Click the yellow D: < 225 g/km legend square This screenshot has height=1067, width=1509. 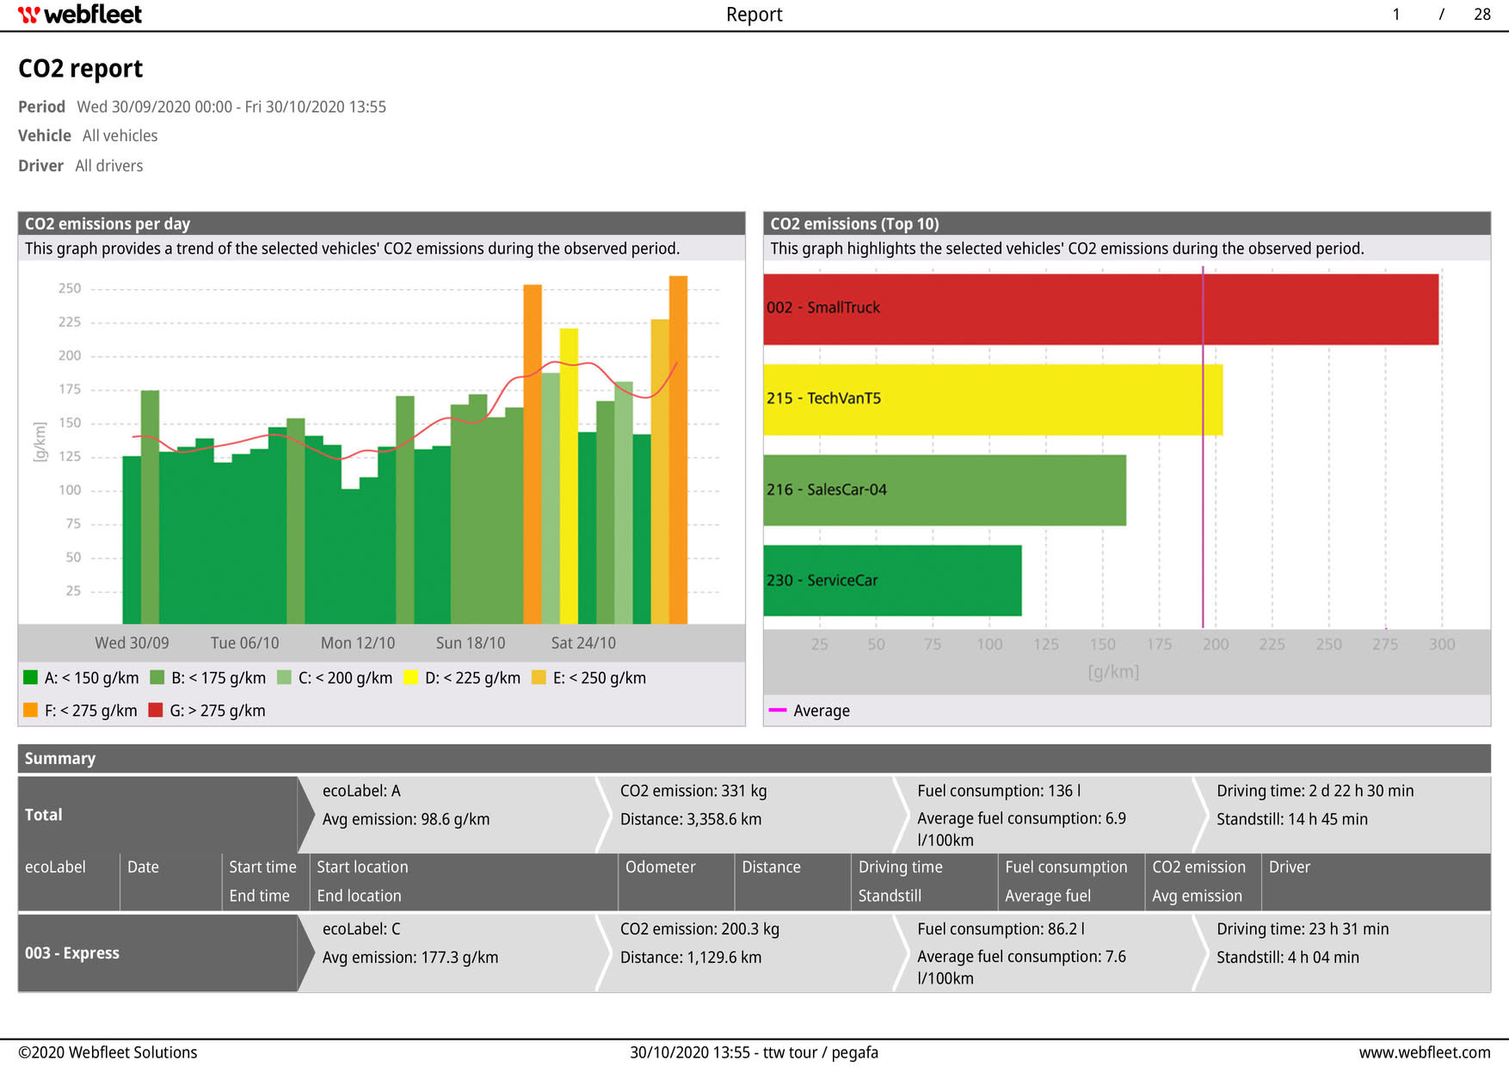[413, 677]
